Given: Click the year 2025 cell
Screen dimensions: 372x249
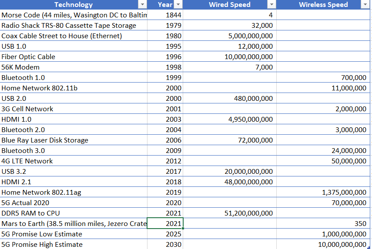Looking at the screenshot, I should pyautogui.click(x=165, y=234).
